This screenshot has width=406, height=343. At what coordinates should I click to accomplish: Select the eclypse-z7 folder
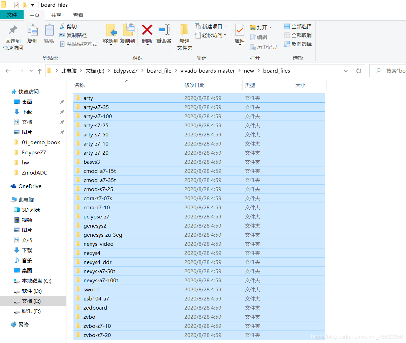[199, 216]
